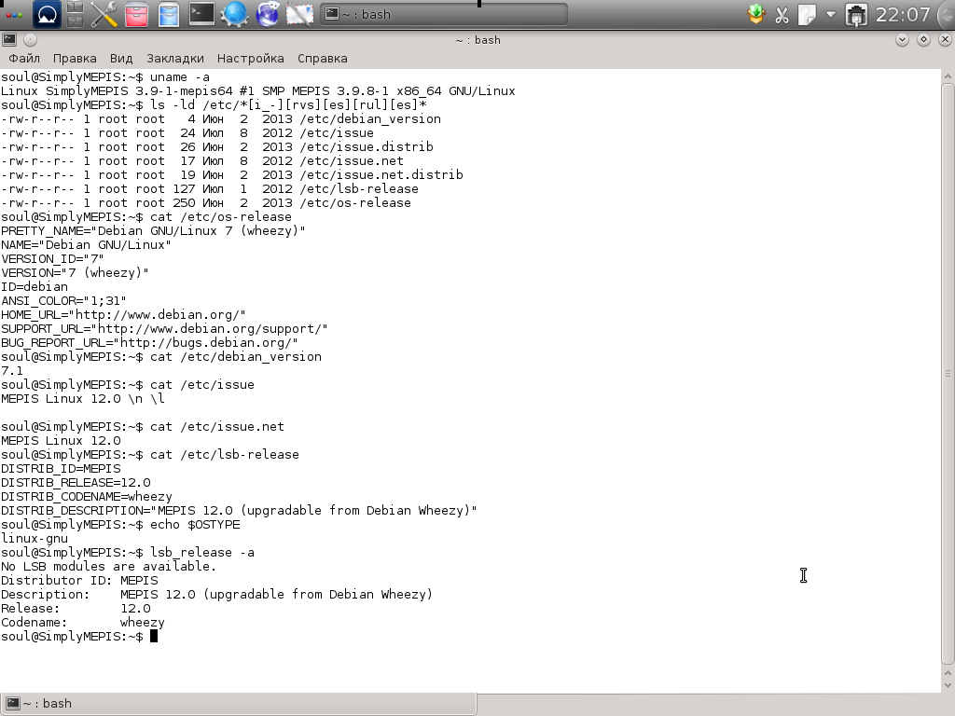955x716 pixels.
Task: Open the Настройка menu
Action: click(x=250, y=59)
